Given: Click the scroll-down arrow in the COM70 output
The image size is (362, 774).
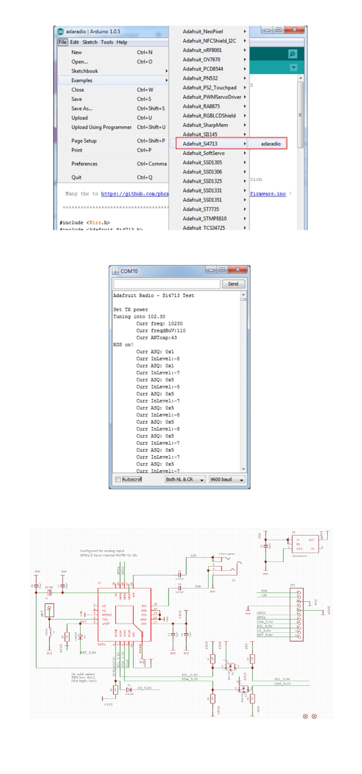Looking at the screenshot, I should click(243, 469).
